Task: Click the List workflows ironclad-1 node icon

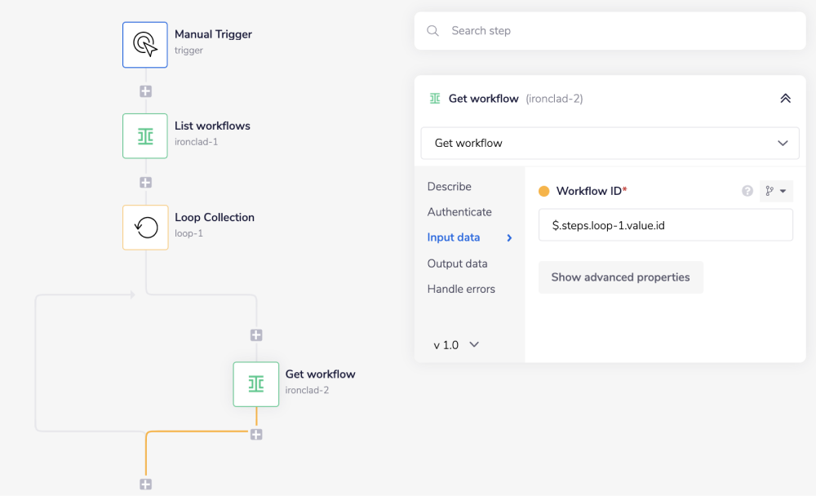Action: [x=145, y=135]
